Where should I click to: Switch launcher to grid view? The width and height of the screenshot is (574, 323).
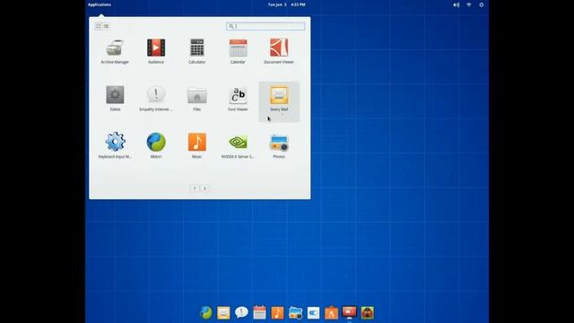pos(98,26)
